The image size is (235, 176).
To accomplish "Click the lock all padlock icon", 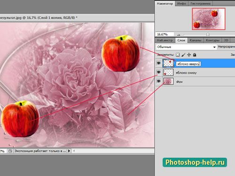I will point(195,54).
